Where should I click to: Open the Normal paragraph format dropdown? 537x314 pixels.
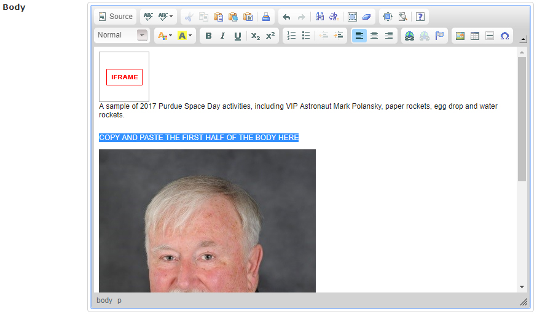(143, 35)
